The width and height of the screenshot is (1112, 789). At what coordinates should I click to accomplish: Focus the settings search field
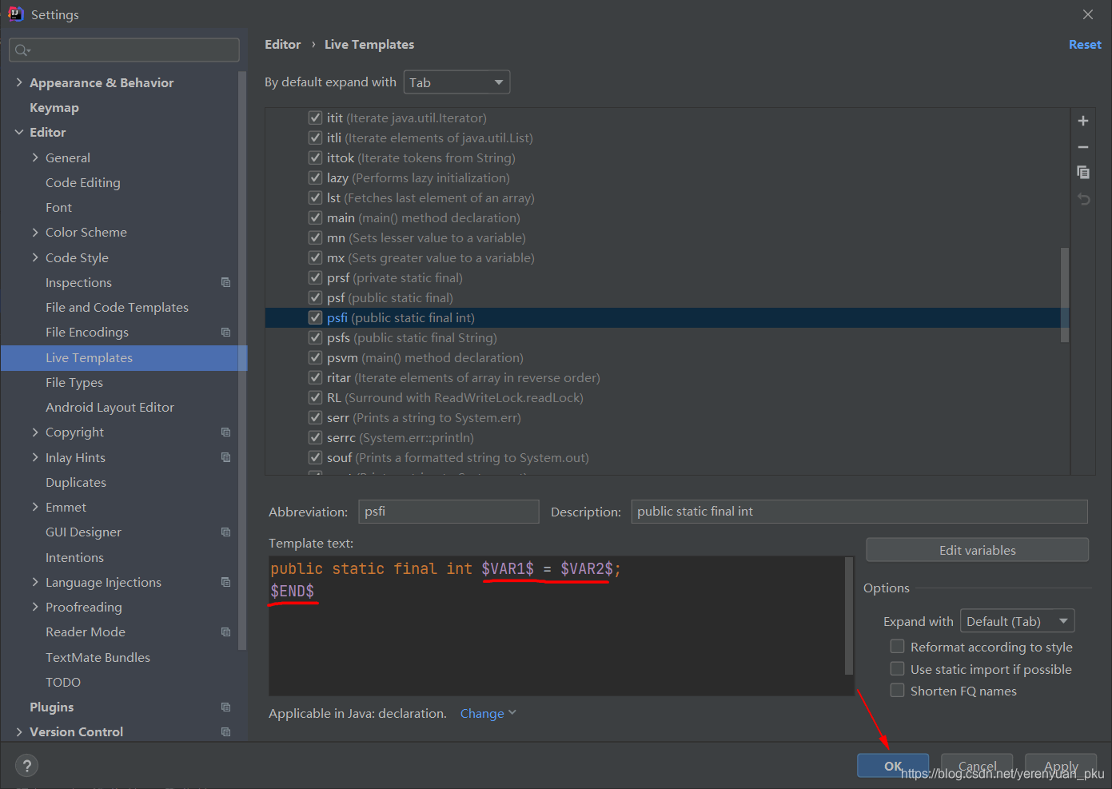(x=124, y=50)
